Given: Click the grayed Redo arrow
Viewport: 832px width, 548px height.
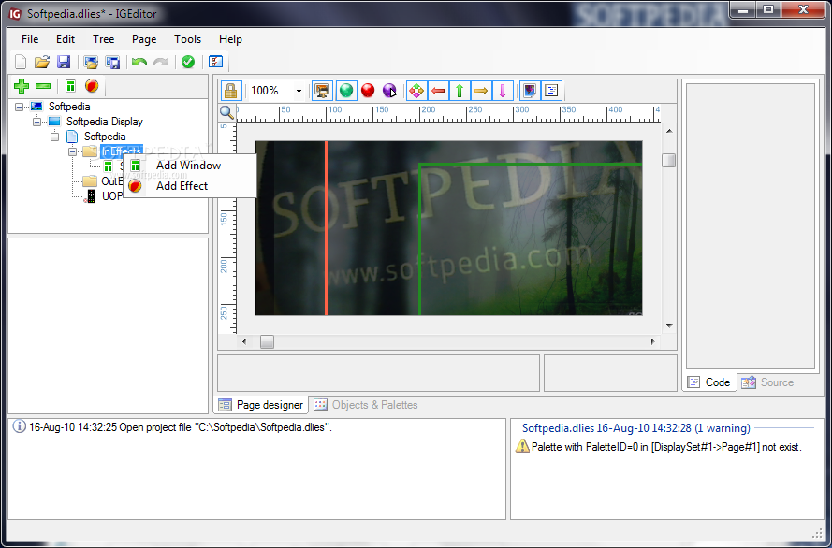Looking at the screenshot, I should click(161, 62).
